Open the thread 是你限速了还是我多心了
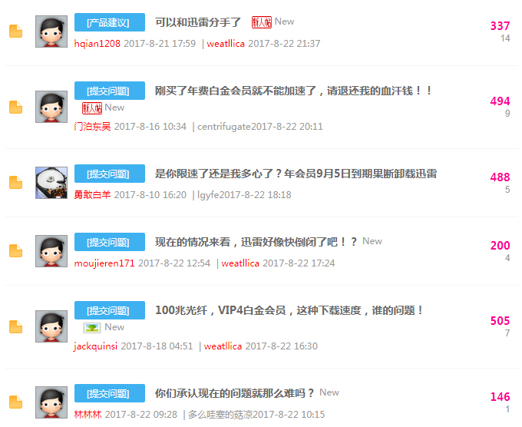Image resolution: width=522 pixels, height=427 pixels. click(296, 174)
